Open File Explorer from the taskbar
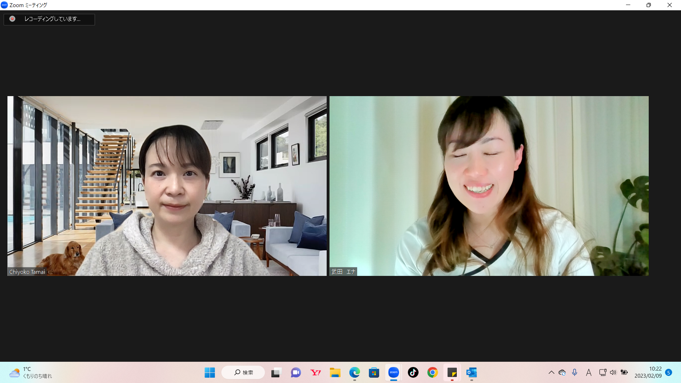Image resolution: width=681 pixels, height=383 pixels. pyautogui.click(x=335, y=372)
